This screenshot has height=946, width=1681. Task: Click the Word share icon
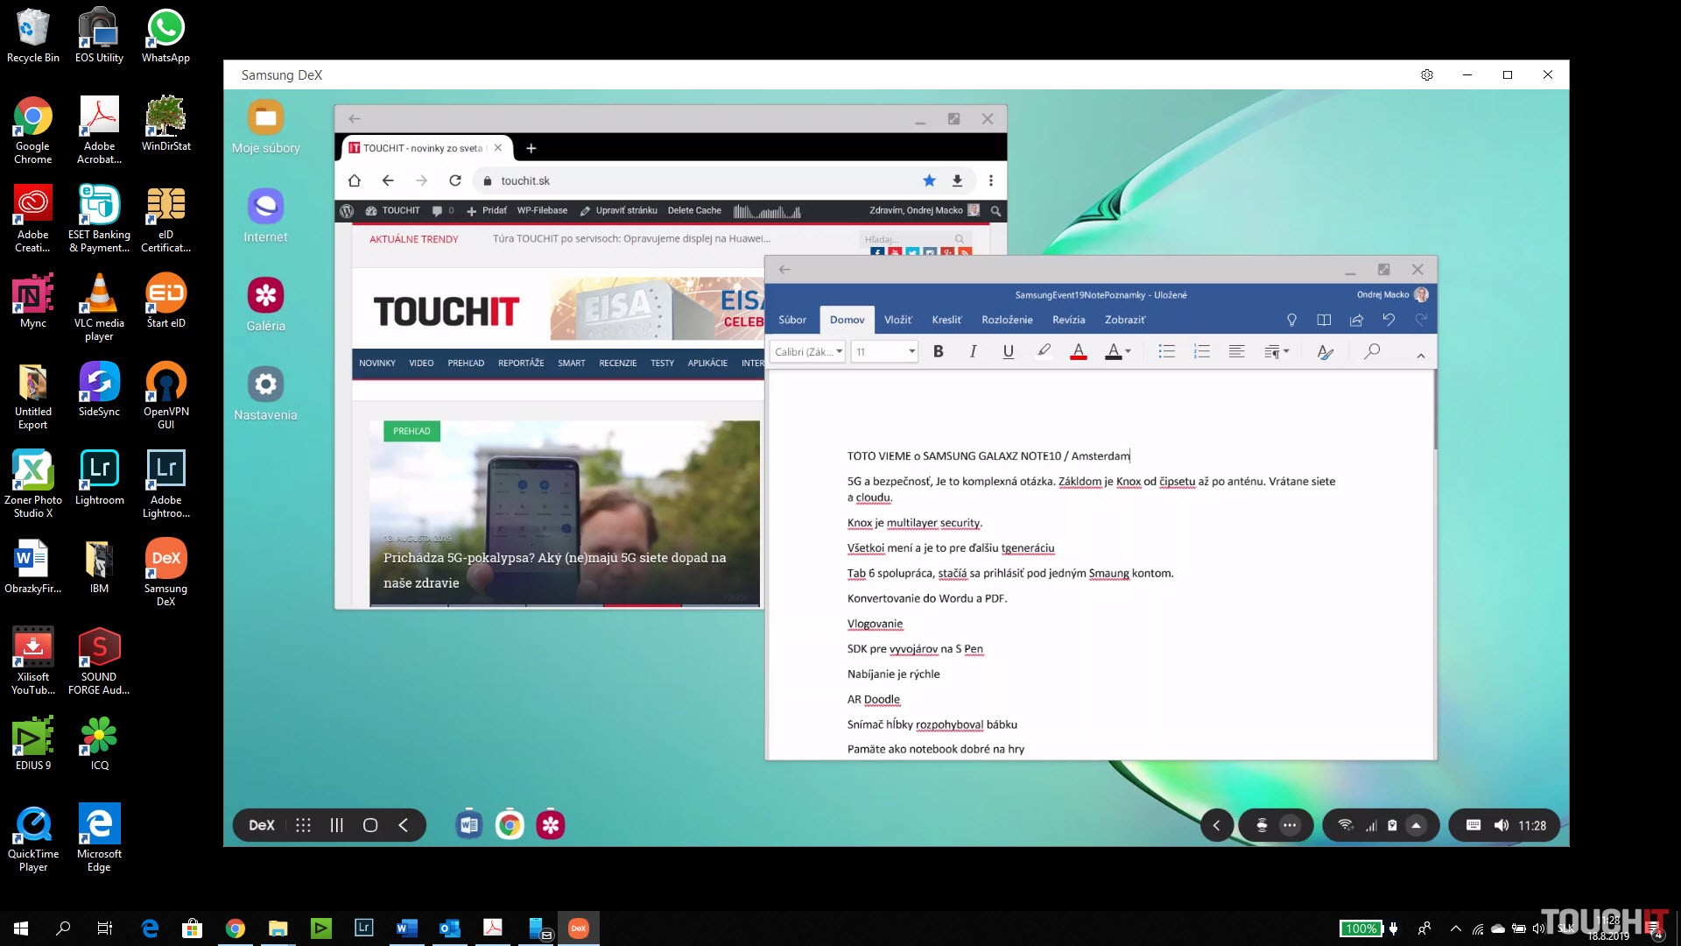[1356, 321]
